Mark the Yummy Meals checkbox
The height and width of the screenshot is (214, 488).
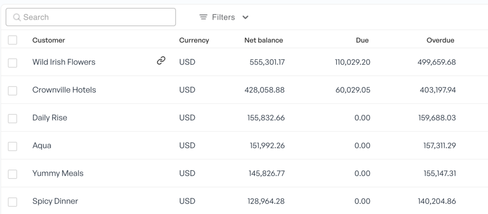(12, 174)
